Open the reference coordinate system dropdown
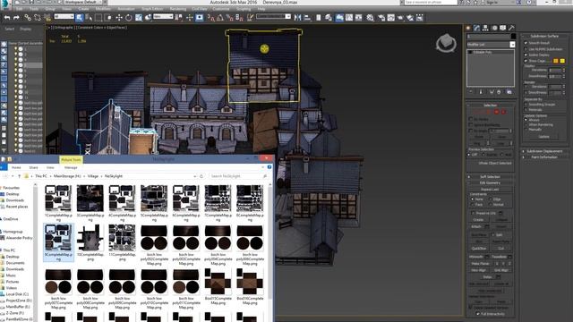The width and height of the screenshot is (573, 322). coord(163,16)
